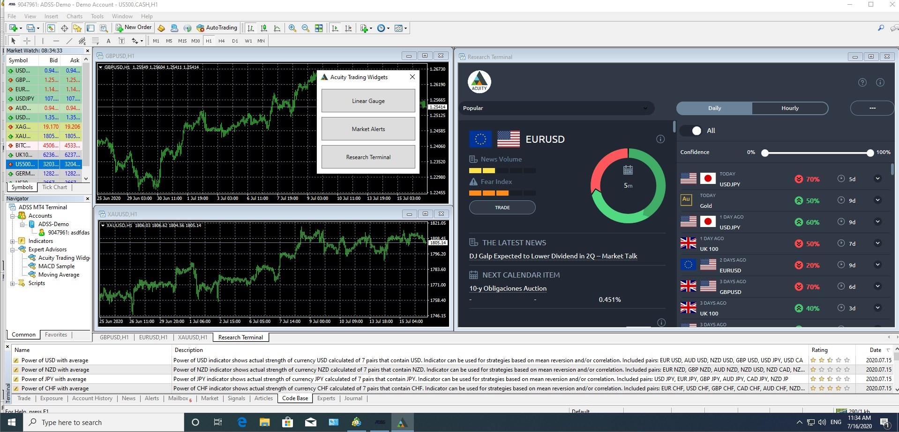Switch chart to bar chart mode
This screenshot has width=899, height=432.
click(251, 28)
